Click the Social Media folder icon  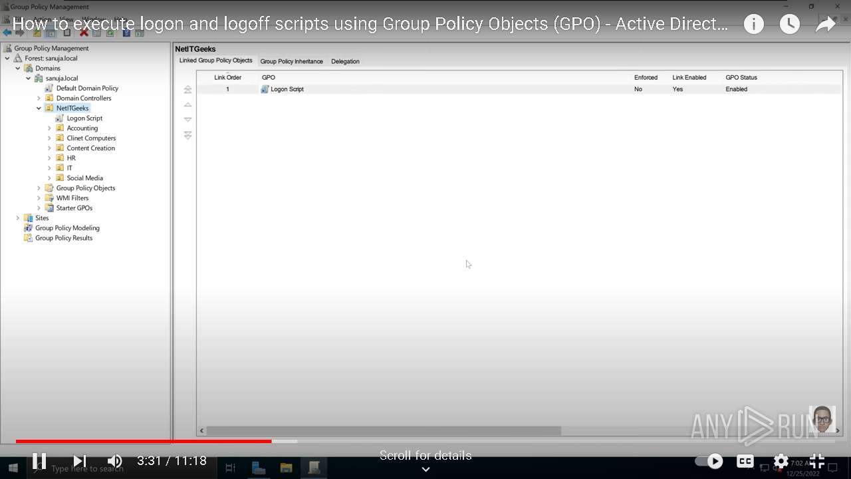[x=60, y=178]
